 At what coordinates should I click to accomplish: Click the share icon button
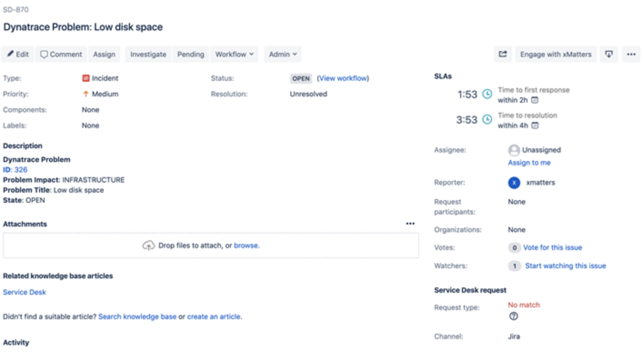click(x=502, y=54)
